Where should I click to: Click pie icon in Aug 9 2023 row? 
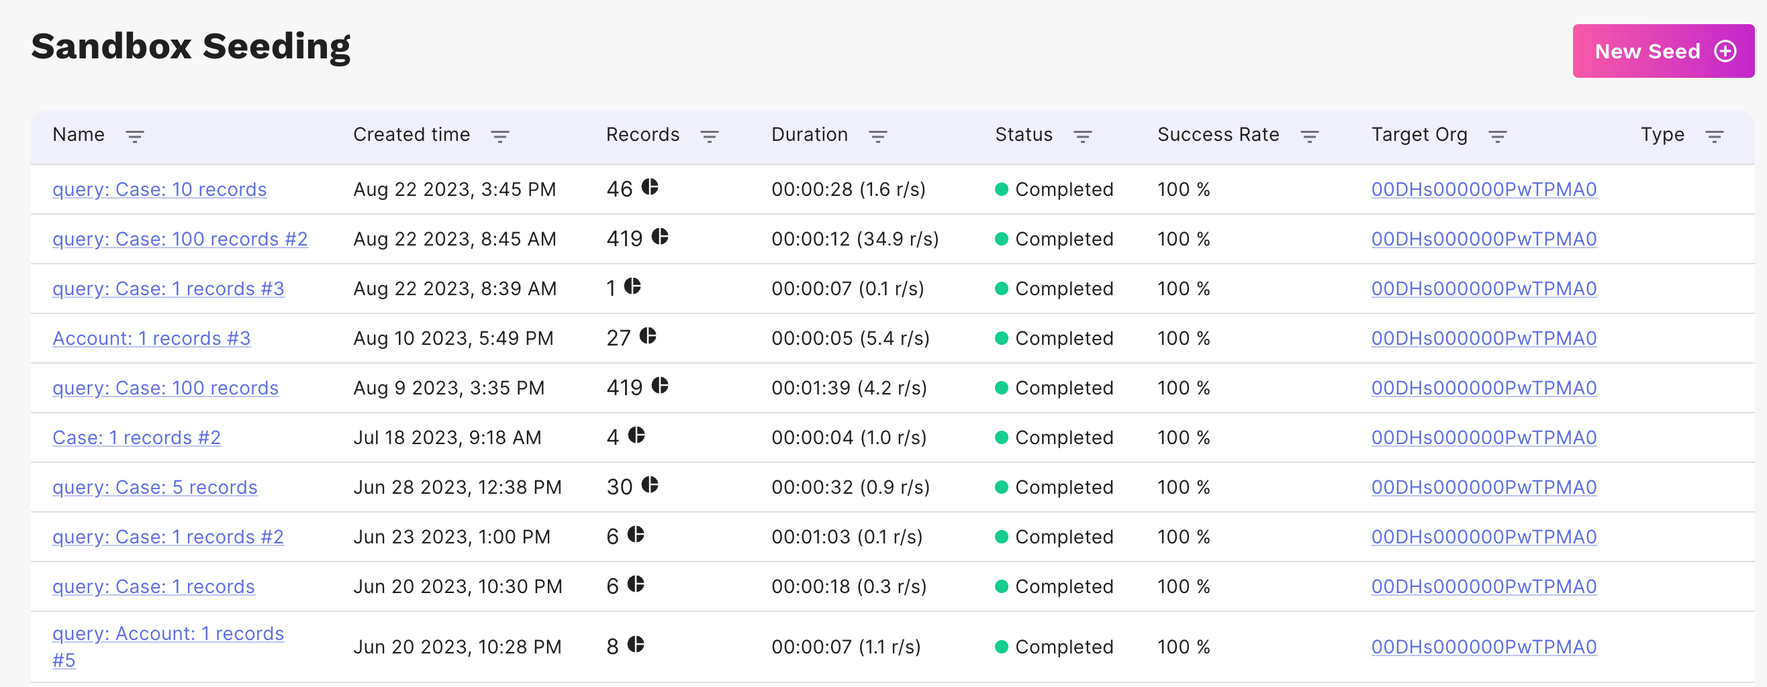click(660, 385)
